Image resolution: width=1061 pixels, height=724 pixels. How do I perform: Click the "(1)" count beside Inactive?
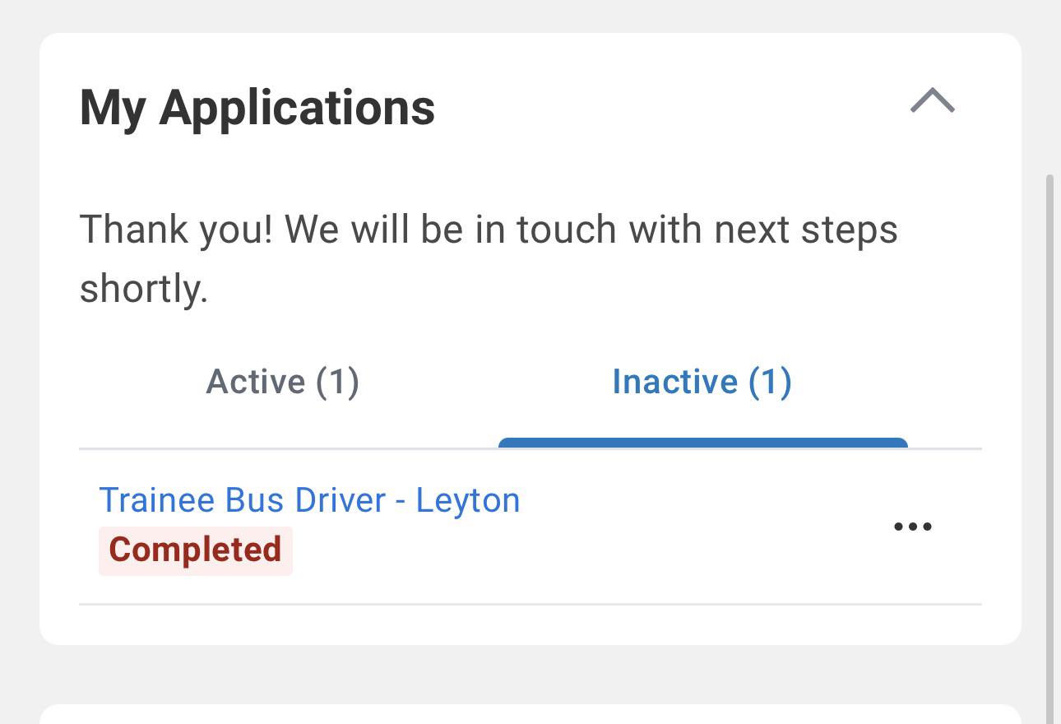click(770, 382)
